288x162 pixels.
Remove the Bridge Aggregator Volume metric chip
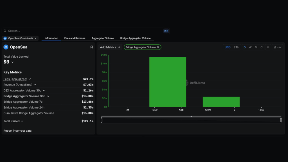[158, 47]
